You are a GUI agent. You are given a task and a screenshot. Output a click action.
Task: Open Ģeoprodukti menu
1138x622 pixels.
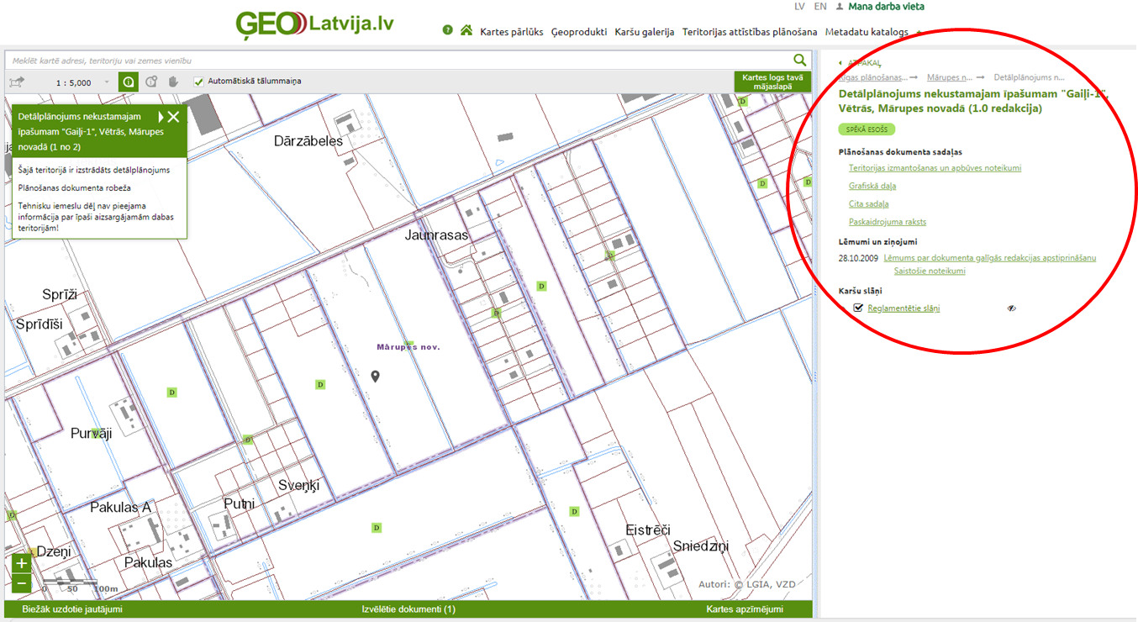pyautogui.click(x=579, y=32)
